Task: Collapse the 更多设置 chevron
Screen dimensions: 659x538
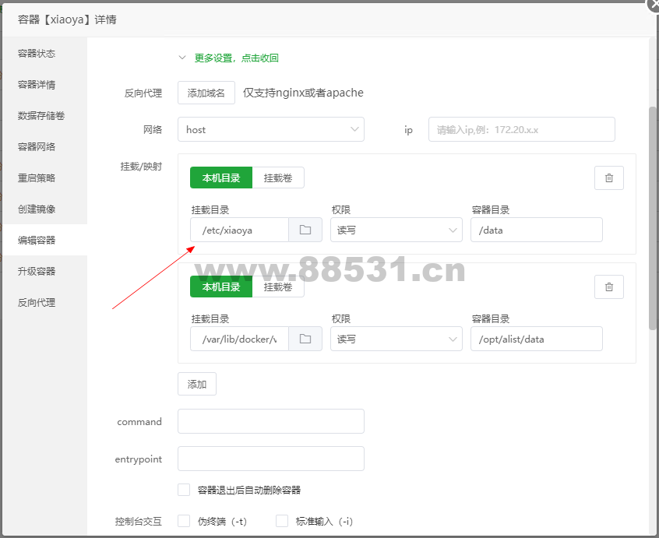Action: tap(182, 58)
